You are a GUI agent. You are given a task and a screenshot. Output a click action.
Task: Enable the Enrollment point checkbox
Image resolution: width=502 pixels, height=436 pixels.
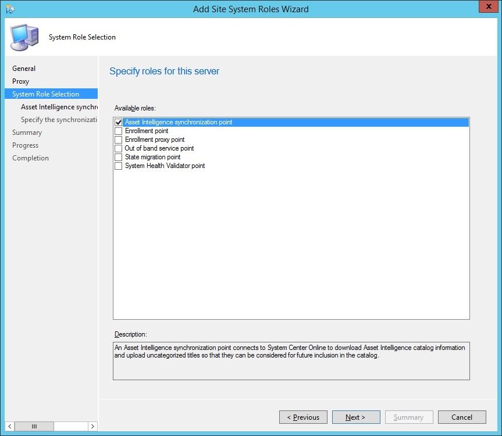[119, 131]
